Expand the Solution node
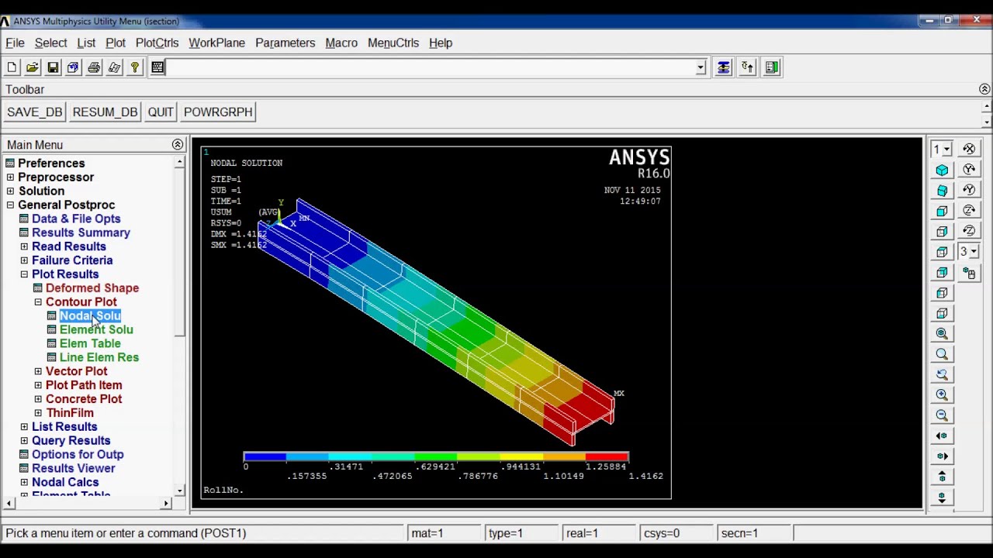The width and height of the screenshot is (993, 558). click(x=10, y=191)
